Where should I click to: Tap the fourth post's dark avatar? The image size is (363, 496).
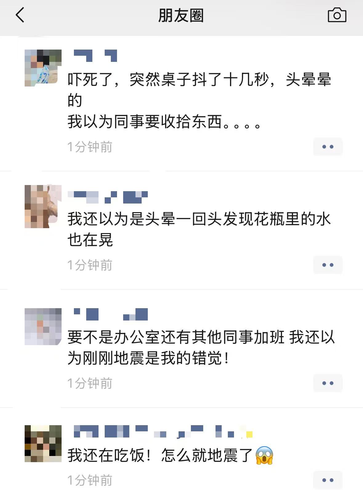[43, 443]
